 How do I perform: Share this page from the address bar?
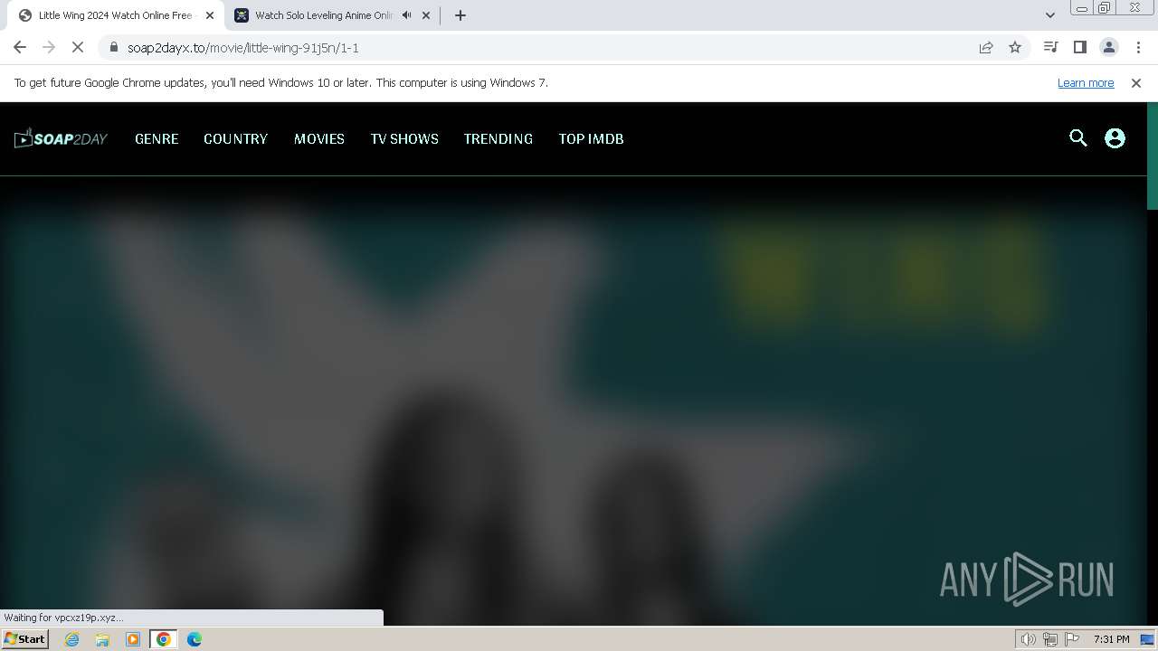point(986,47)
